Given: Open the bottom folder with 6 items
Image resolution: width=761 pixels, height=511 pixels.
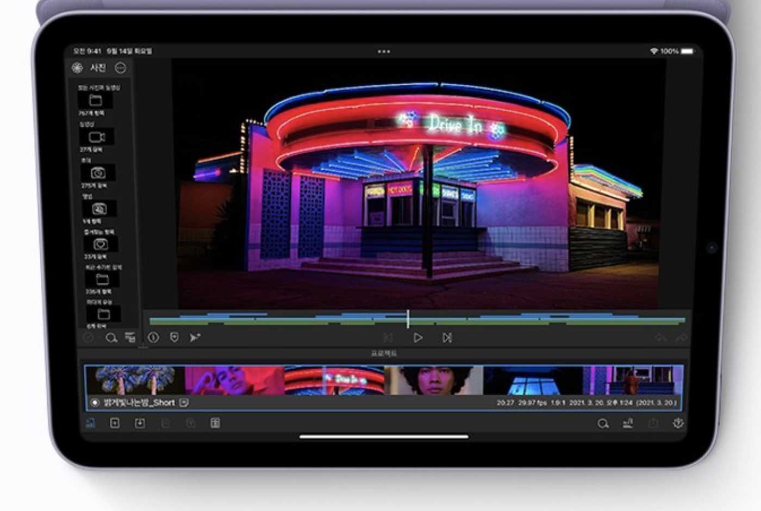Looking at the screenshot, I should pos(103,314).
